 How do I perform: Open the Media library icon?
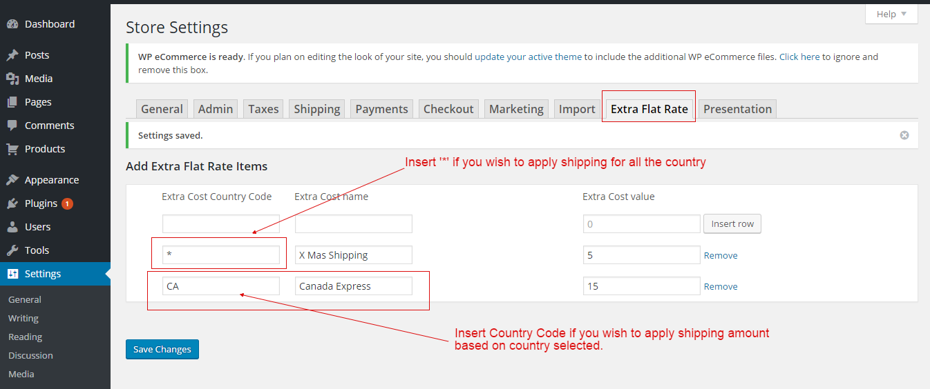12,79
